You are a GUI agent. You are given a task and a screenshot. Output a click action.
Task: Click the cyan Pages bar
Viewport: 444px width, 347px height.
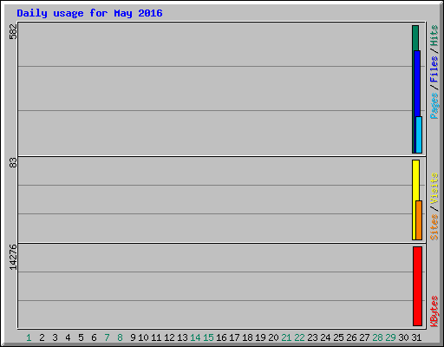[x=419, y=134]
